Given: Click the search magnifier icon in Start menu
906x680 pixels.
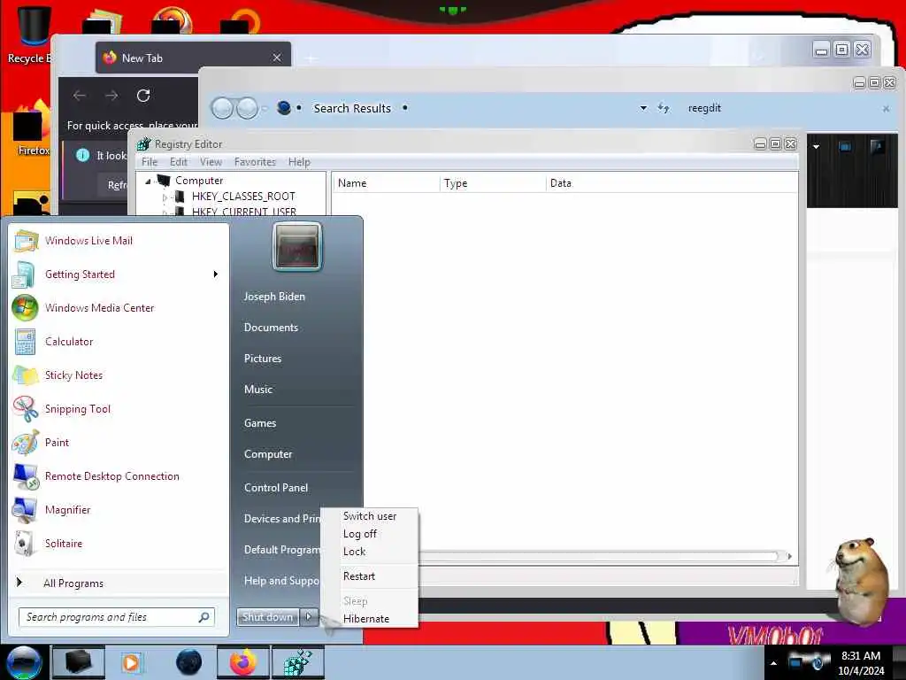Looking at the screenshot, I should tap(204, 617).
